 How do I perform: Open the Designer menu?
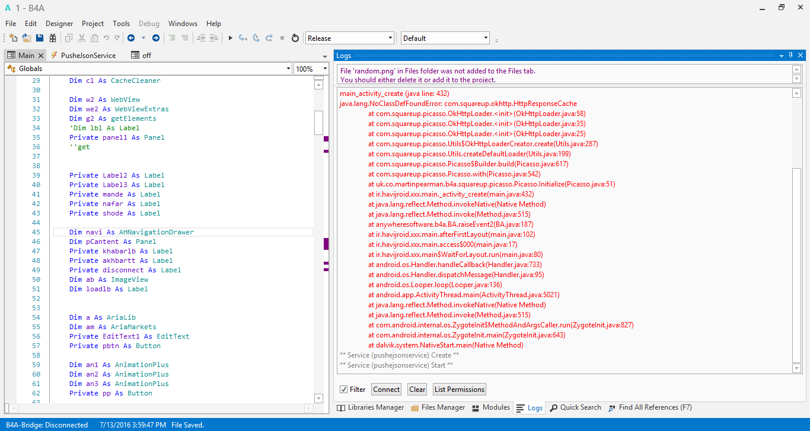tap(59, 24)
